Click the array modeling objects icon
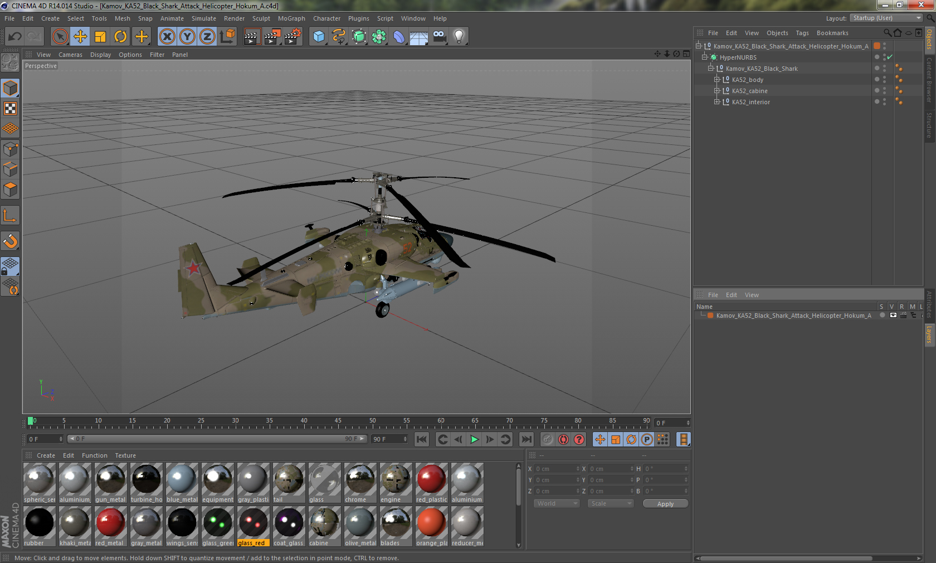Viewport: 936px width, 563px height. point(379,37)
